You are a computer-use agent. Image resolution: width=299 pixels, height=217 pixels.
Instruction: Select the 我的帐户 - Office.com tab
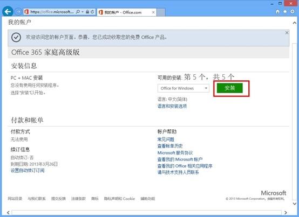pos(127,12)
